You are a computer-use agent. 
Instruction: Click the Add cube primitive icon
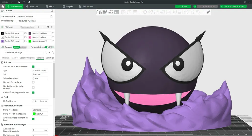(x=99, y=12)
